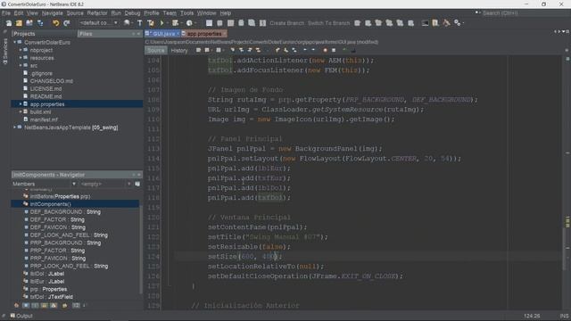Click Create Branch in toolbar

coord(286,23)
